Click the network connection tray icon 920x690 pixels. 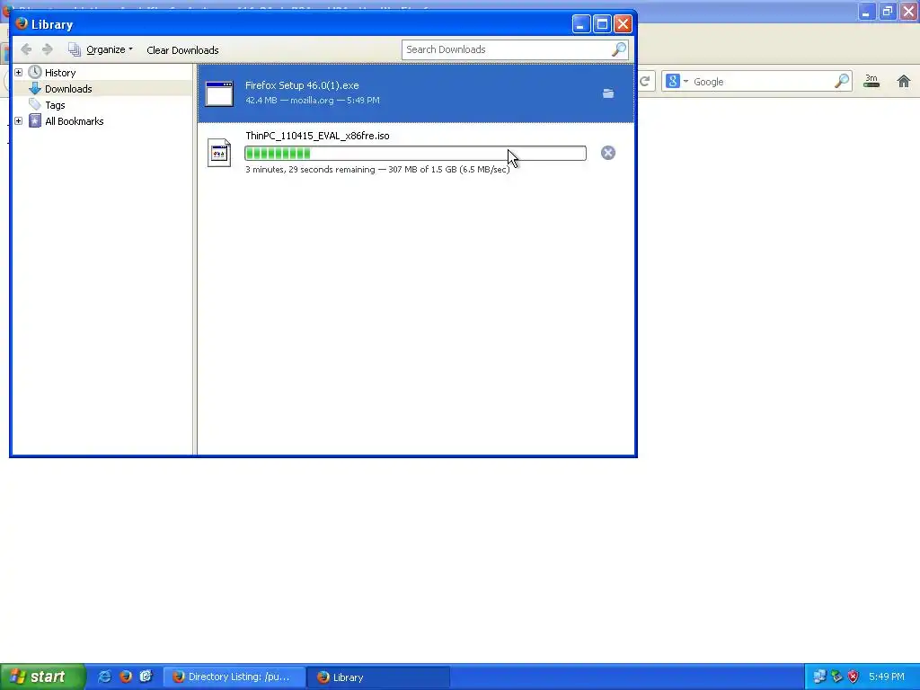click(819, 677)
